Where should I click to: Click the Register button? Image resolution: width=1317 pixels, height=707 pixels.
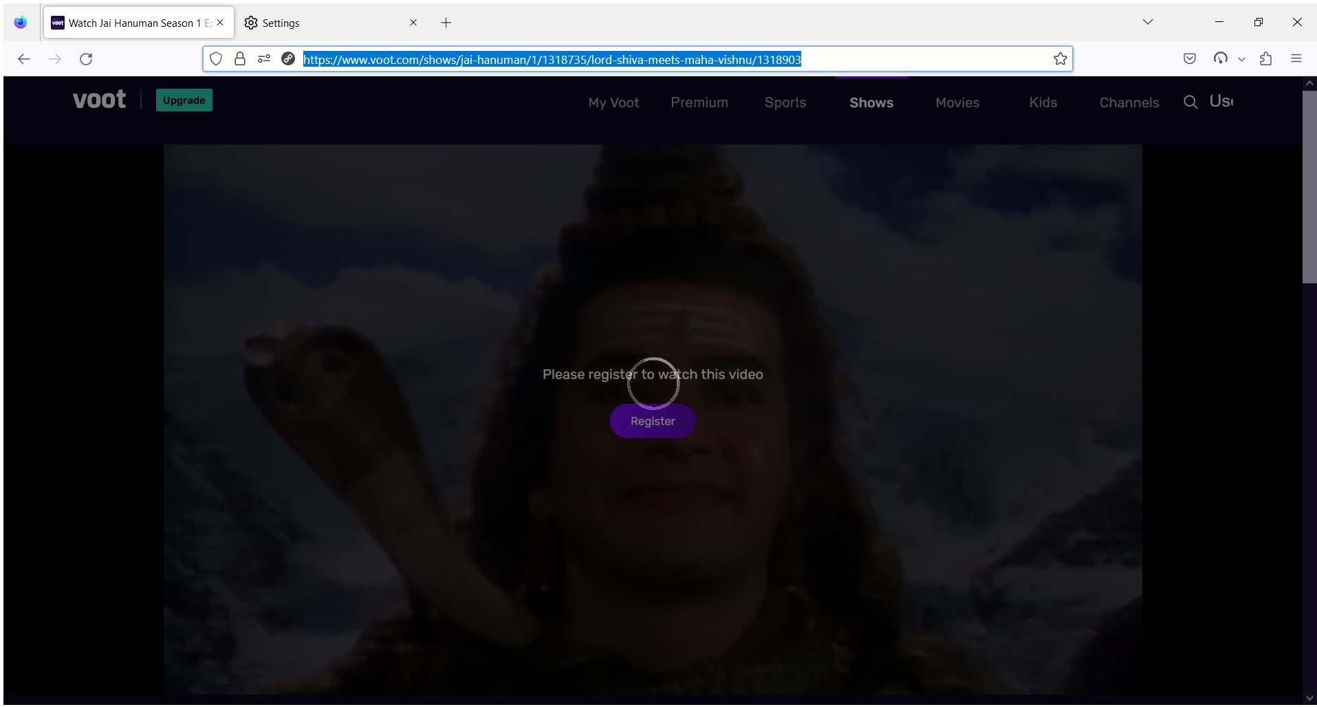tap(653, 421)
